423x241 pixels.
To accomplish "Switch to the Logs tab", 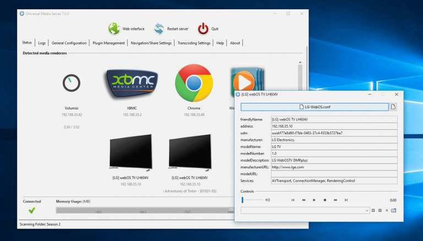I will (42, 43).
